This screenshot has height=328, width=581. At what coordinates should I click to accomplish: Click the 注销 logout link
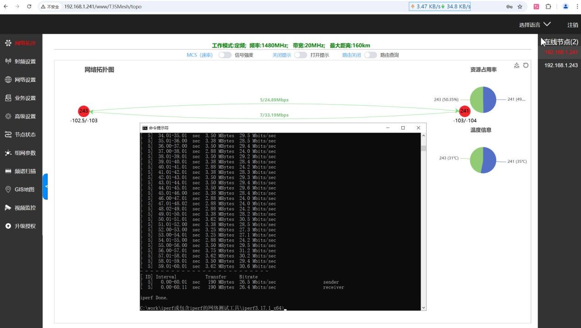[572, 25]
